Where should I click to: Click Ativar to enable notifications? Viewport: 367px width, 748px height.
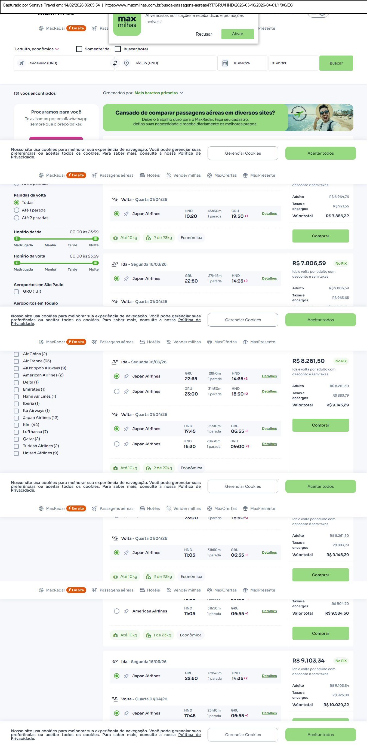237,34
